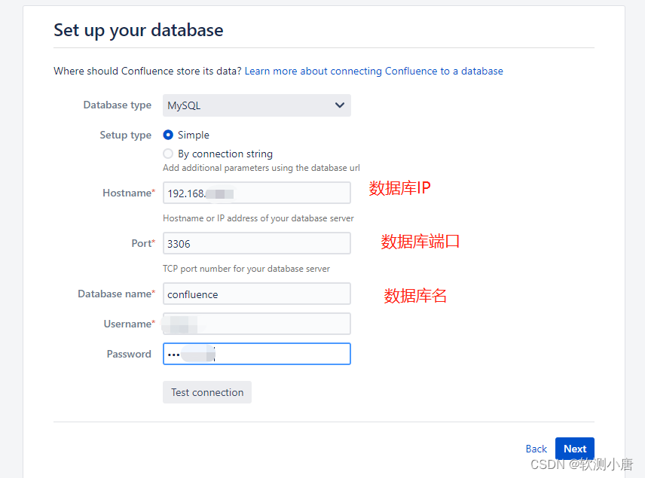Click the 'Hostname or IP address of your database server' hint

coord(258,218)
